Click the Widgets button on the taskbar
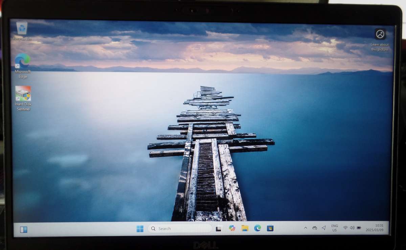Image resolution: width=406 pixels, height=250 pixels. point(23,229)
